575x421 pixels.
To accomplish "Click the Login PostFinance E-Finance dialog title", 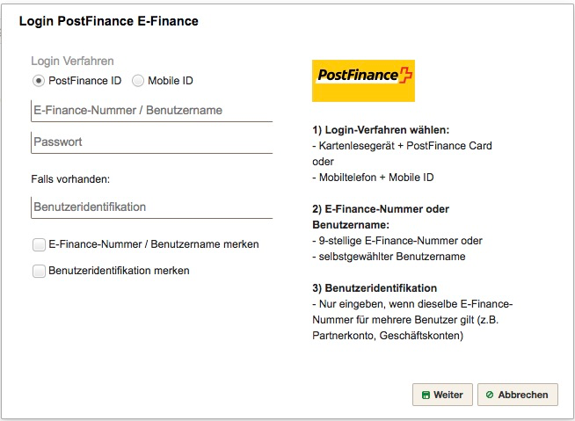I will pyautogui.click(x=108, y=21).
